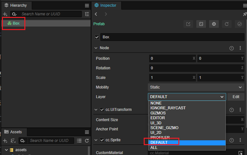Open the Node section help icon
This screenshot has height=155, width=247.
[x=232, y=48]
